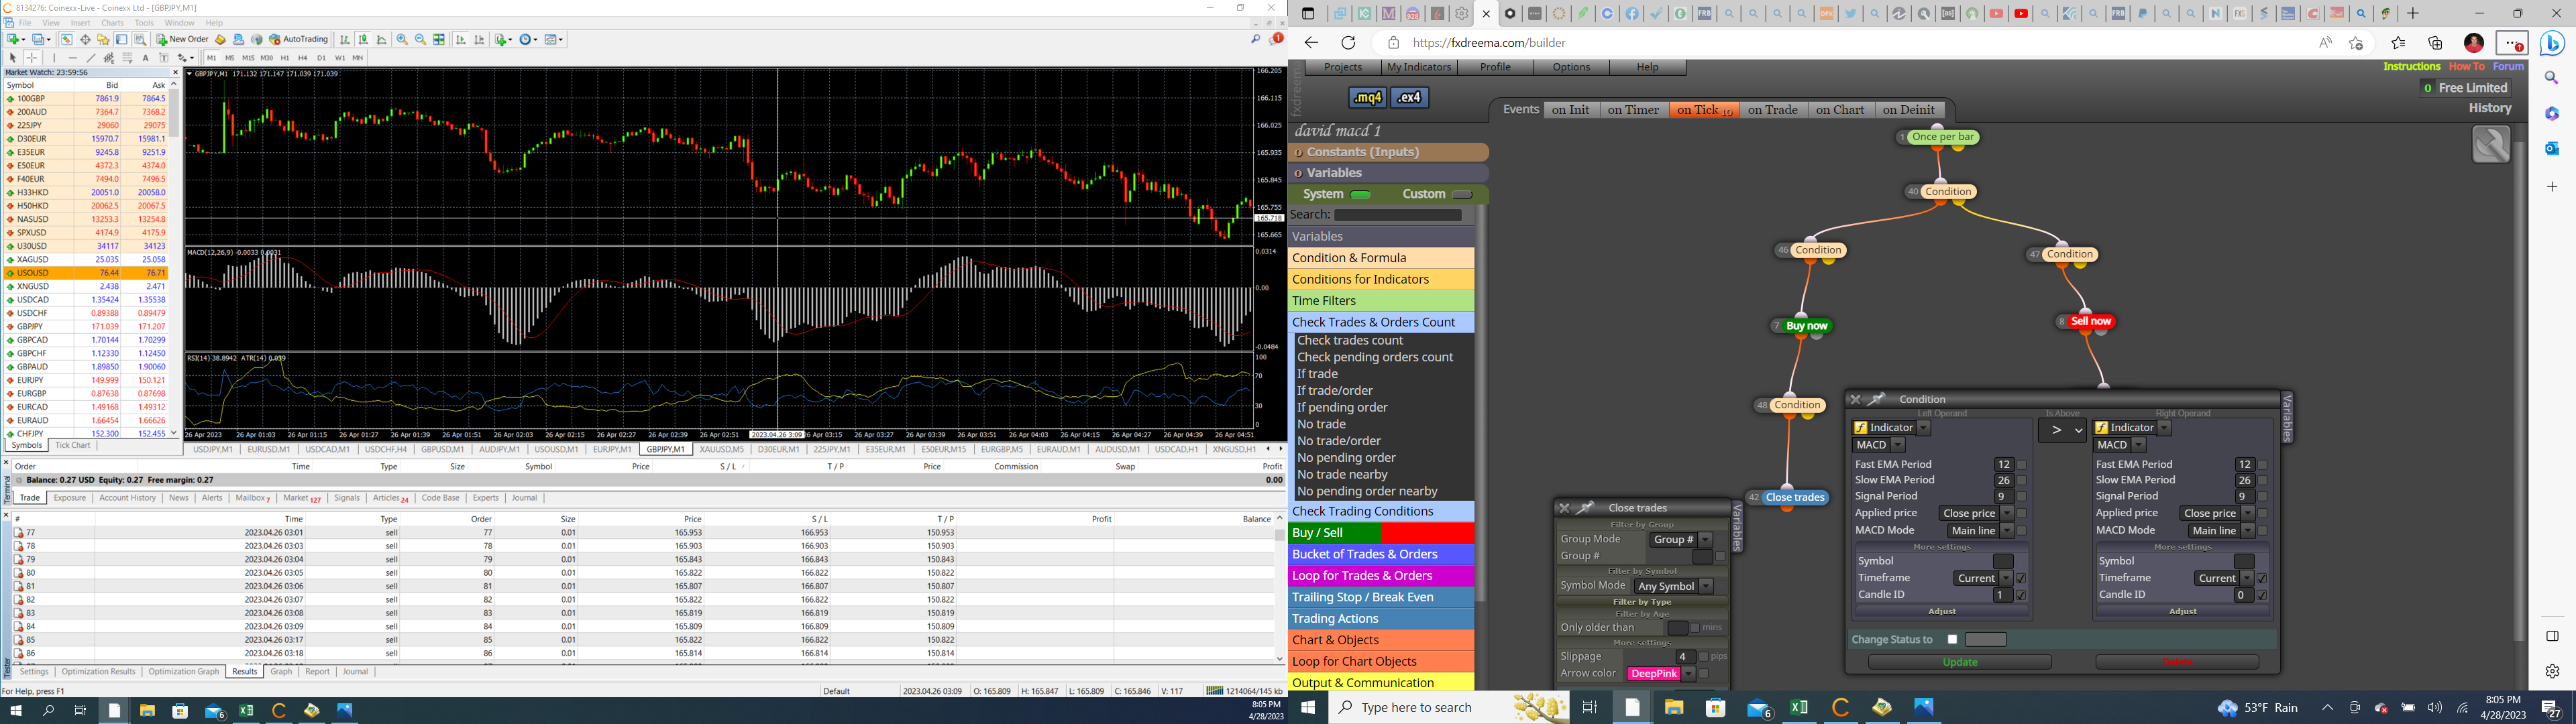Download the .ex4 file in fxDreema
2576x724 pixels.
click(1409, 97)
